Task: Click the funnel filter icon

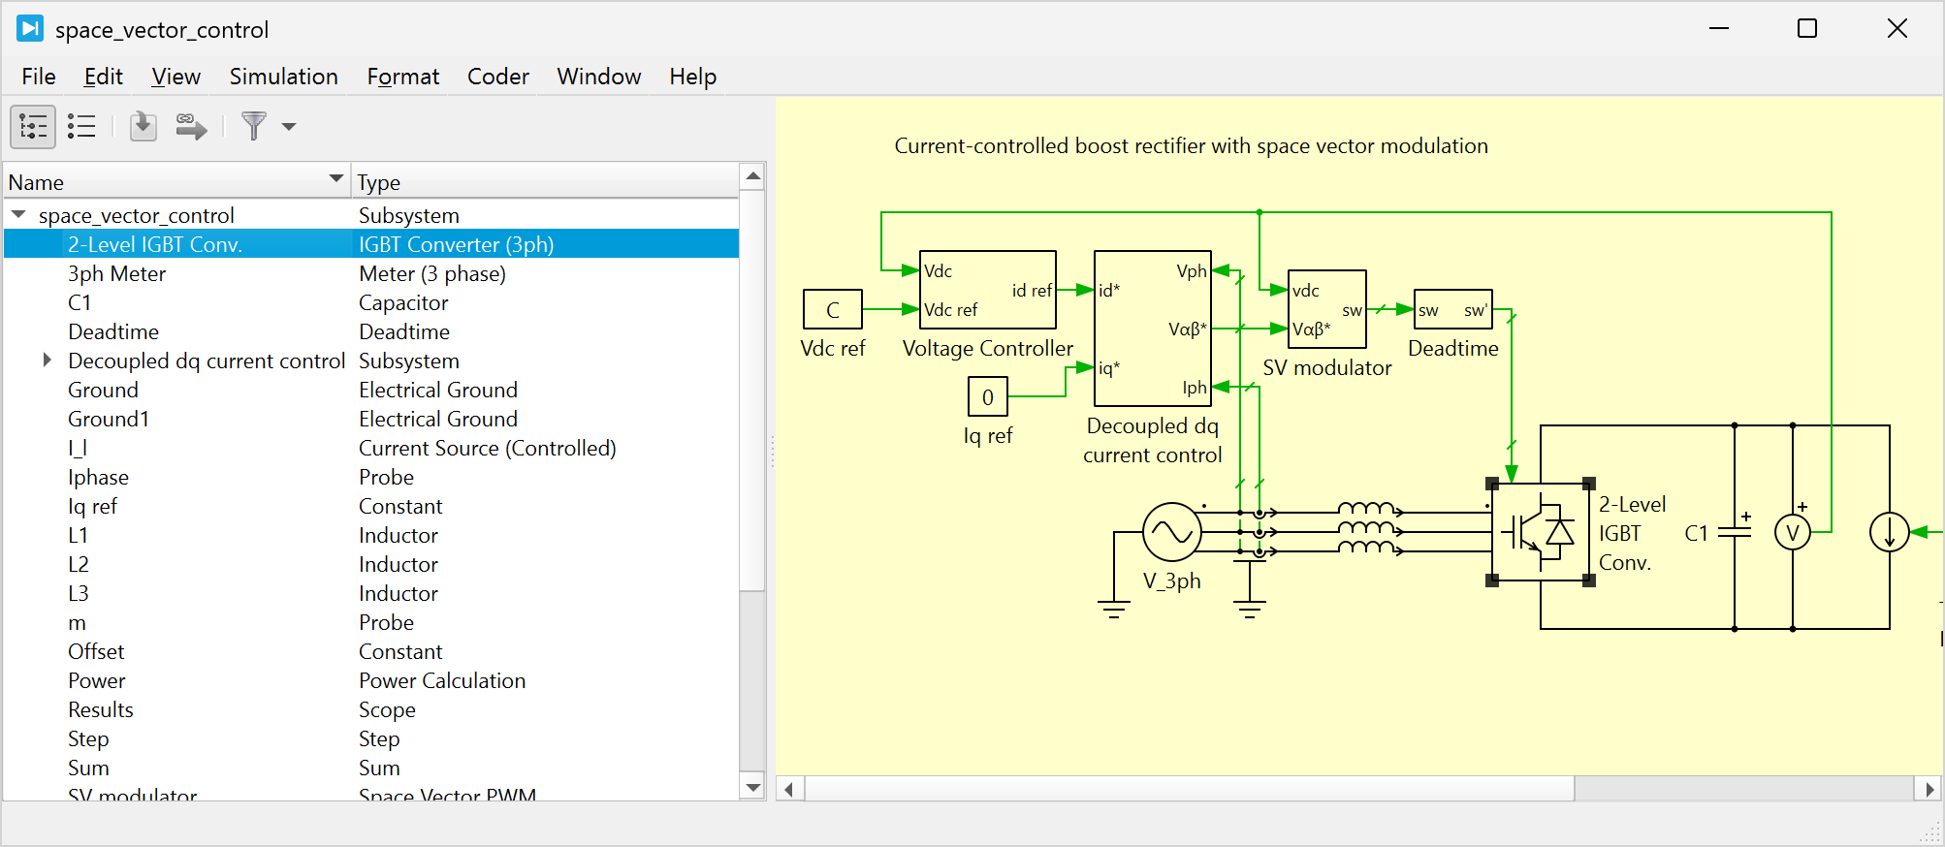Action: point(254,127)
